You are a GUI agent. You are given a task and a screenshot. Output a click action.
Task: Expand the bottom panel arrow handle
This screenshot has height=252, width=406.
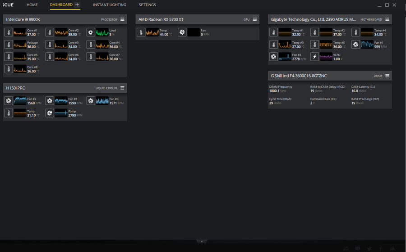click(202, 241)
